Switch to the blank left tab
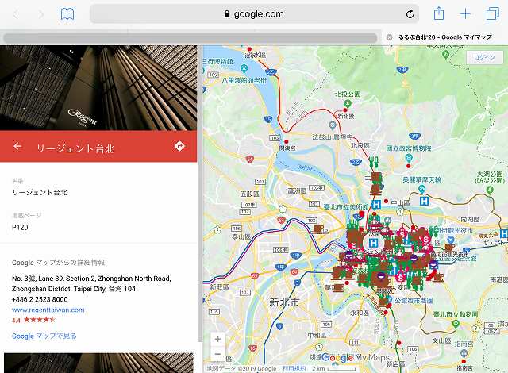The height and width of the screenshot is (373, 508). pos(190,37)
